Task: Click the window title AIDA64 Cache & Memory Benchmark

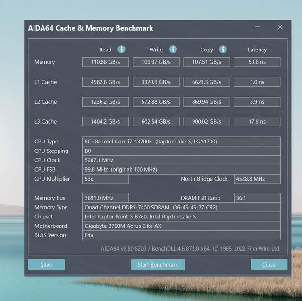Action: tap(91, 28)
